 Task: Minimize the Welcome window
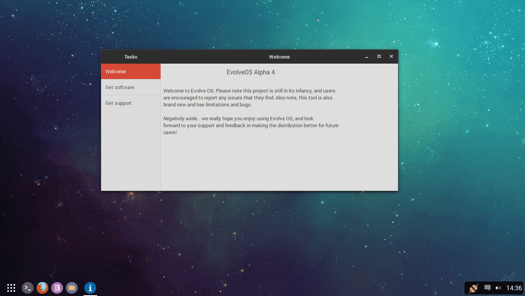367,57
